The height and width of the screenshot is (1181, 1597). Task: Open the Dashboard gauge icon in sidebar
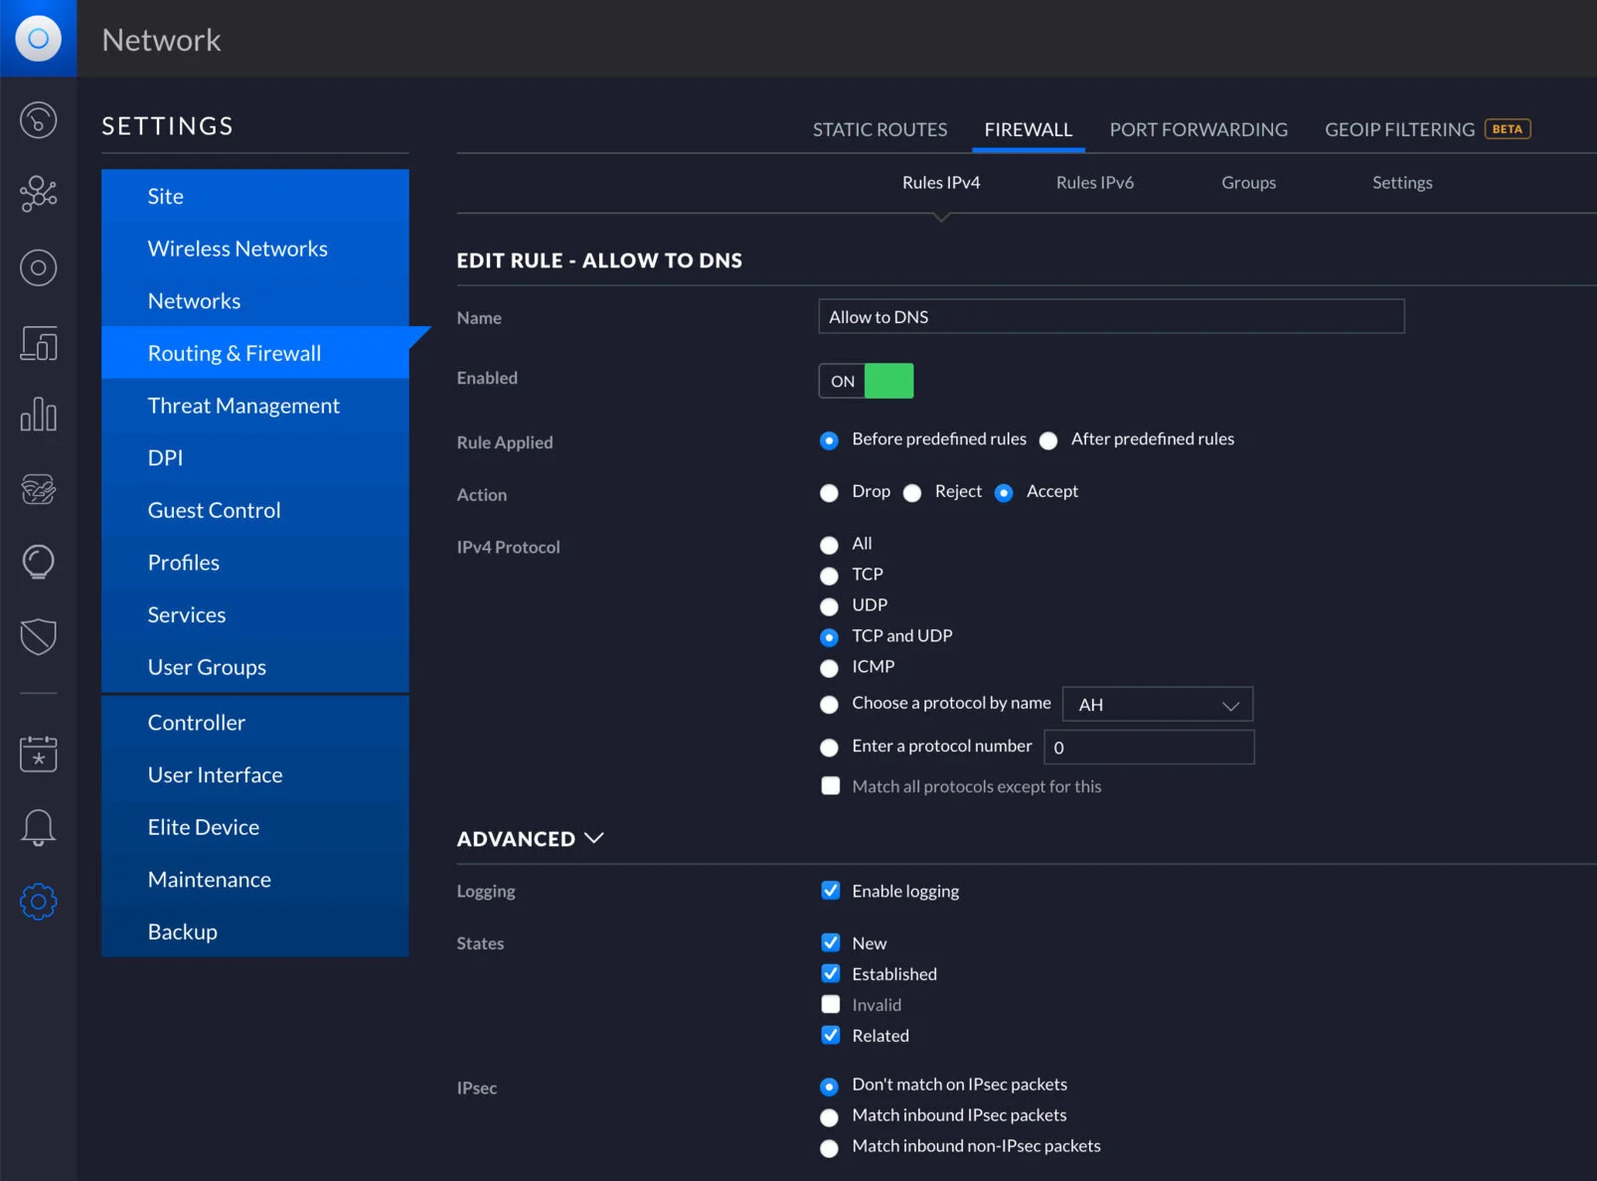click(39, 119)
